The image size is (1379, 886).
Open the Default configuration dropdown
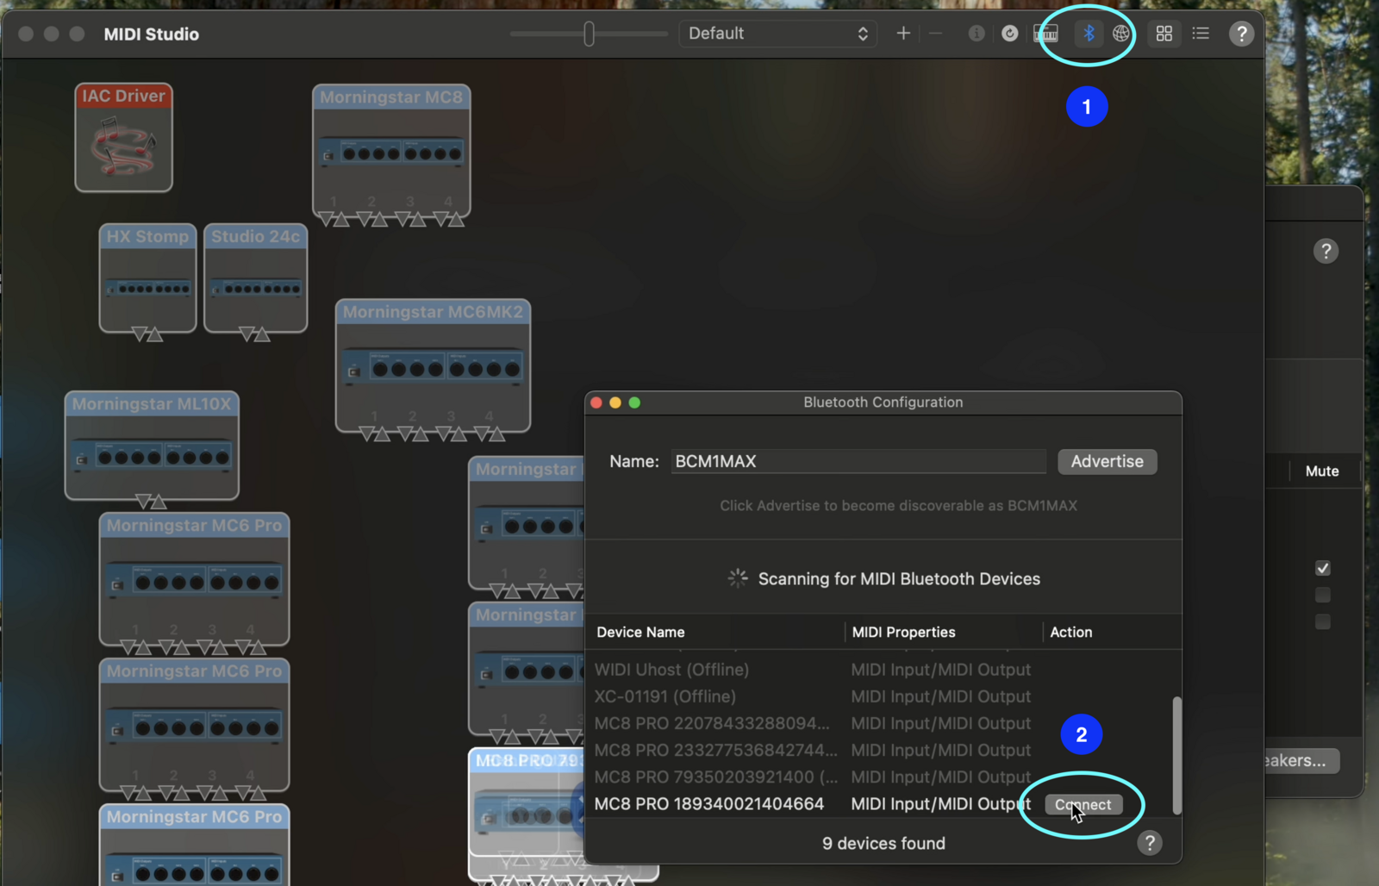pyautogui.click(x=777, y=34)
